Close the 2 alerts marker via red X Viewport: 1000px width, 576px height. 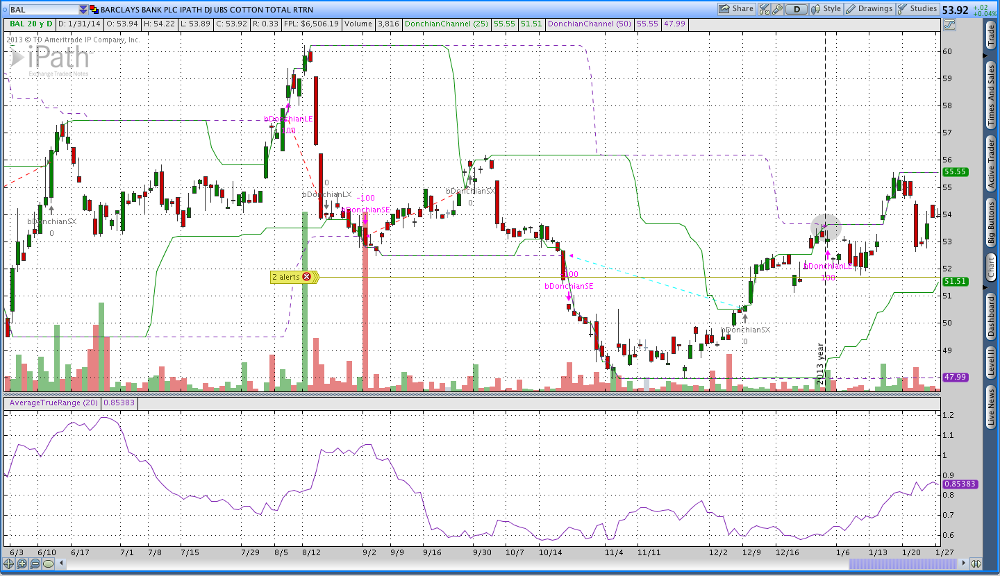coord(306,277)
